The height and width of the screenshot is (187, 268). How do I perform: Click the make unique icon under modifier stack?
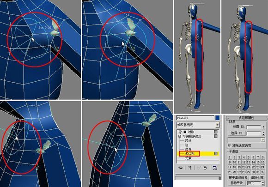coord(199,168)
